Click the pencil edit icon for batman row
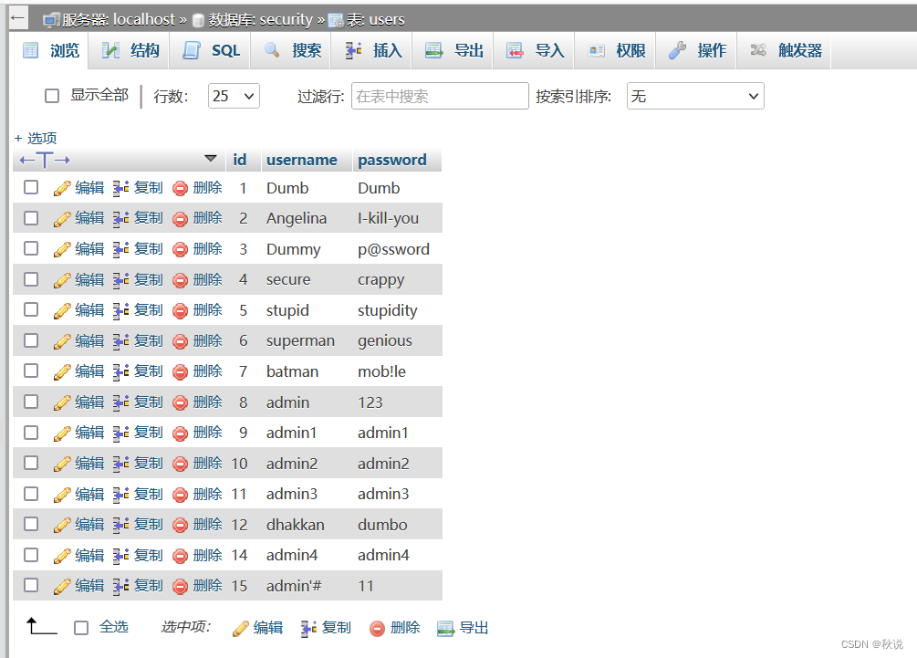Screen dimensions: 917x658 coord(62,372)
